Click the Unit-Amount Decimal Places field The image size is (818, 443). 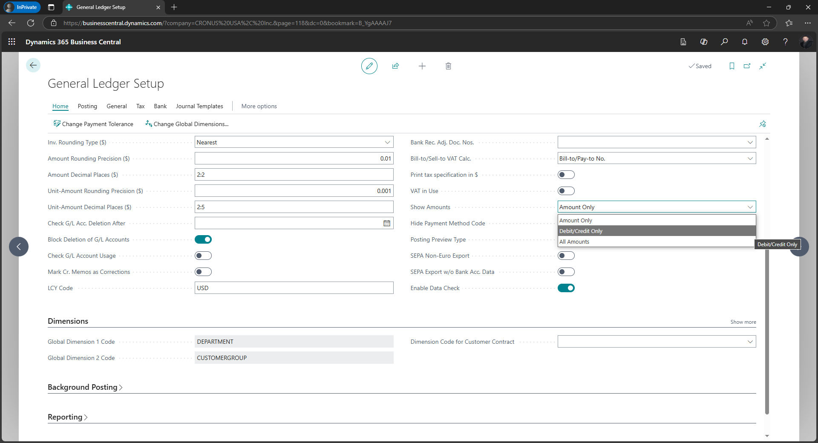(x=294, y=207)
